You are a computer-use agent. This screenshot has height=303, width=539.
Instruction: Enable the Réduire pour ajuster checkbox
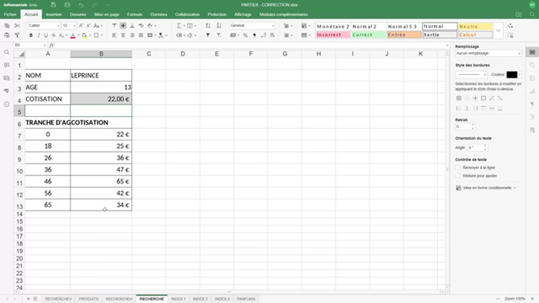click(458, 175)
